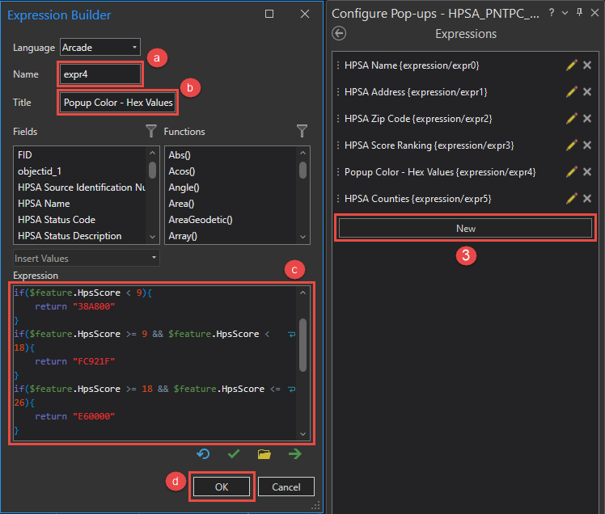The height and width of the screenshot is (514, 605).
Task: Export the expression with the green arrow
Action: coord(295,454)
